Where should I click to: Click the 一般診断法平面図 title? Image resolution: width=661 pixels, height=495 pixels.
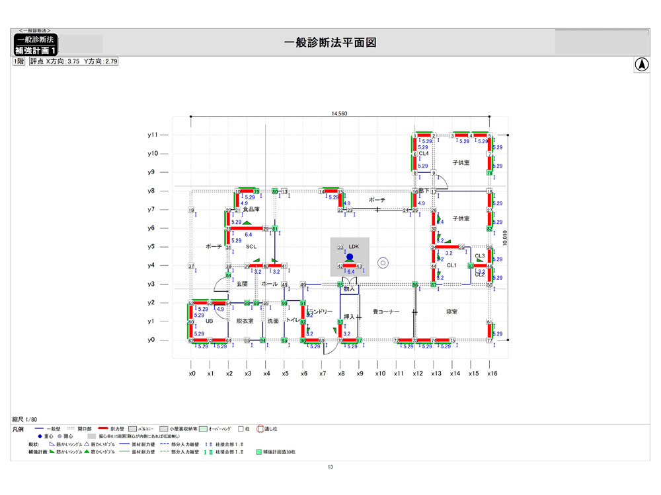(x=330, y=42)
